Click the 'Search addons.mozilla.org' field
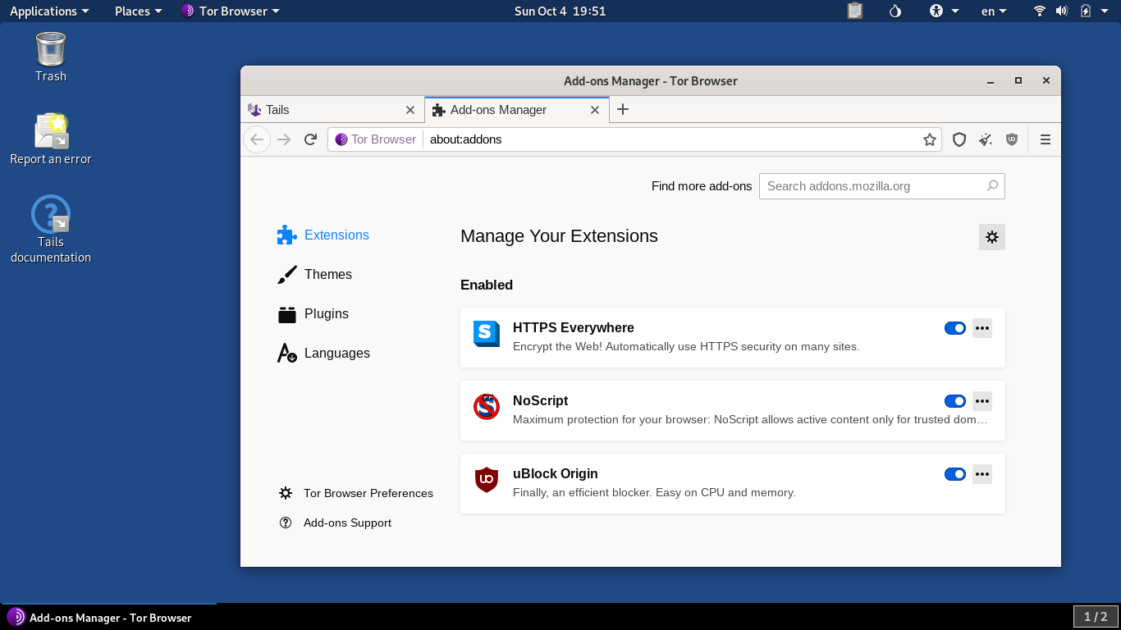1121x630 pixels. pos(882,186)
